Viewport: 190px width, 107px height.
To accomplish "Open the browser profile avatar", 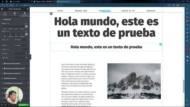I will (x=178, y=5).
